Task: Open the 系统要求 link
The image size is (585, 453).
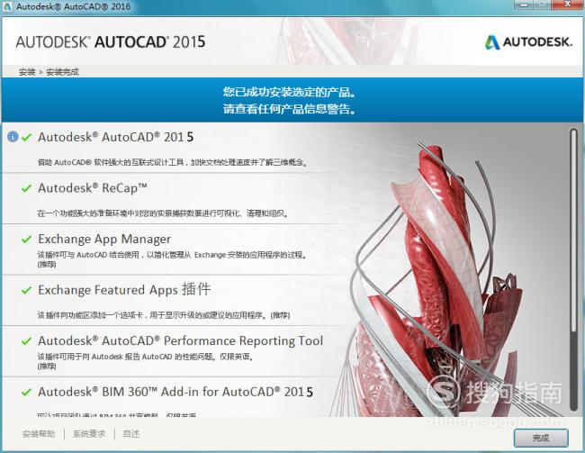Action: (x=89, y=433)
